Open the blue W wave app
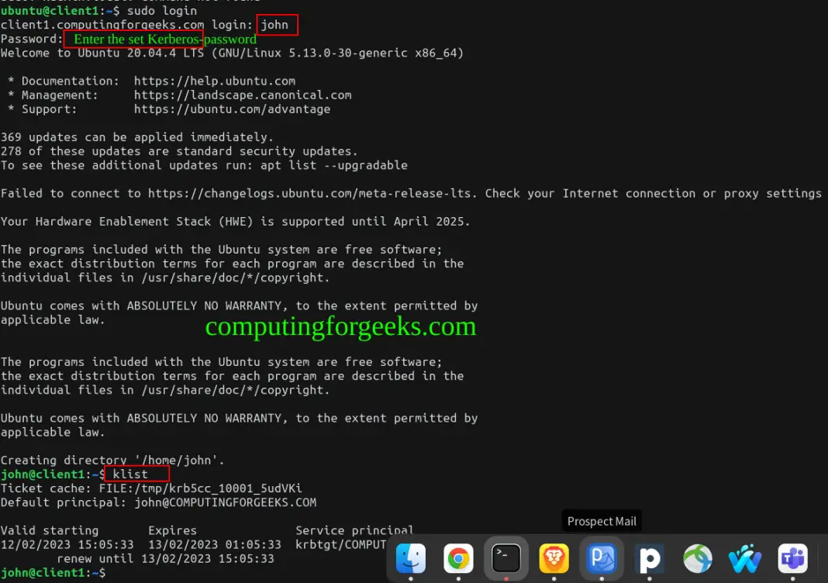 [744, 557]
